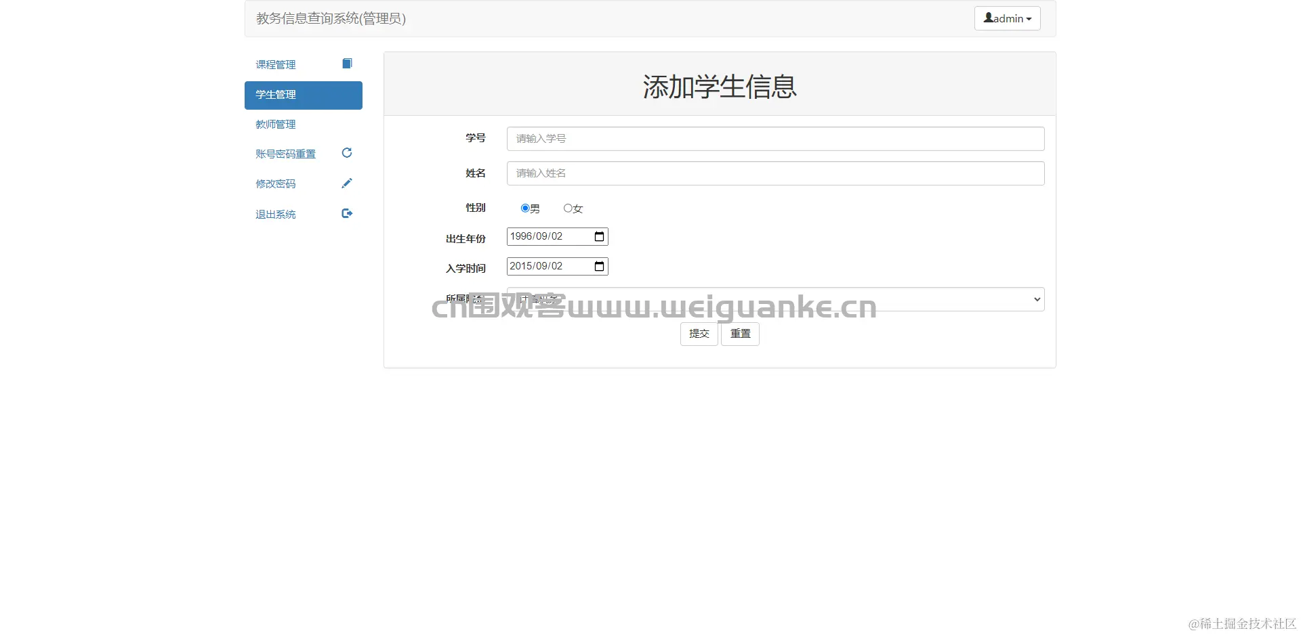Click the 重置 reset button

coord(740,334)
